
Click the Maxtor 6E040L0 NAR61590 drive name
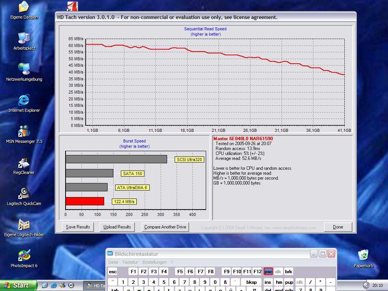point(243,139)
